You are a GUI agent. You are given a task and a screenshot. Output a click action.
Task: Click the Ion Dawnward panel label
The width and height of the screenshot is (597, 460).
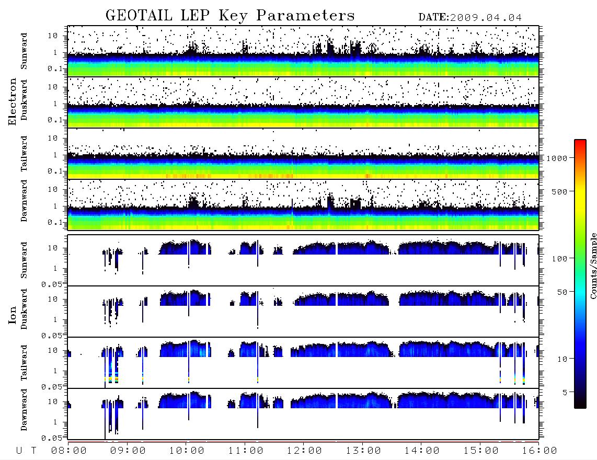click(x=24, y=410)
